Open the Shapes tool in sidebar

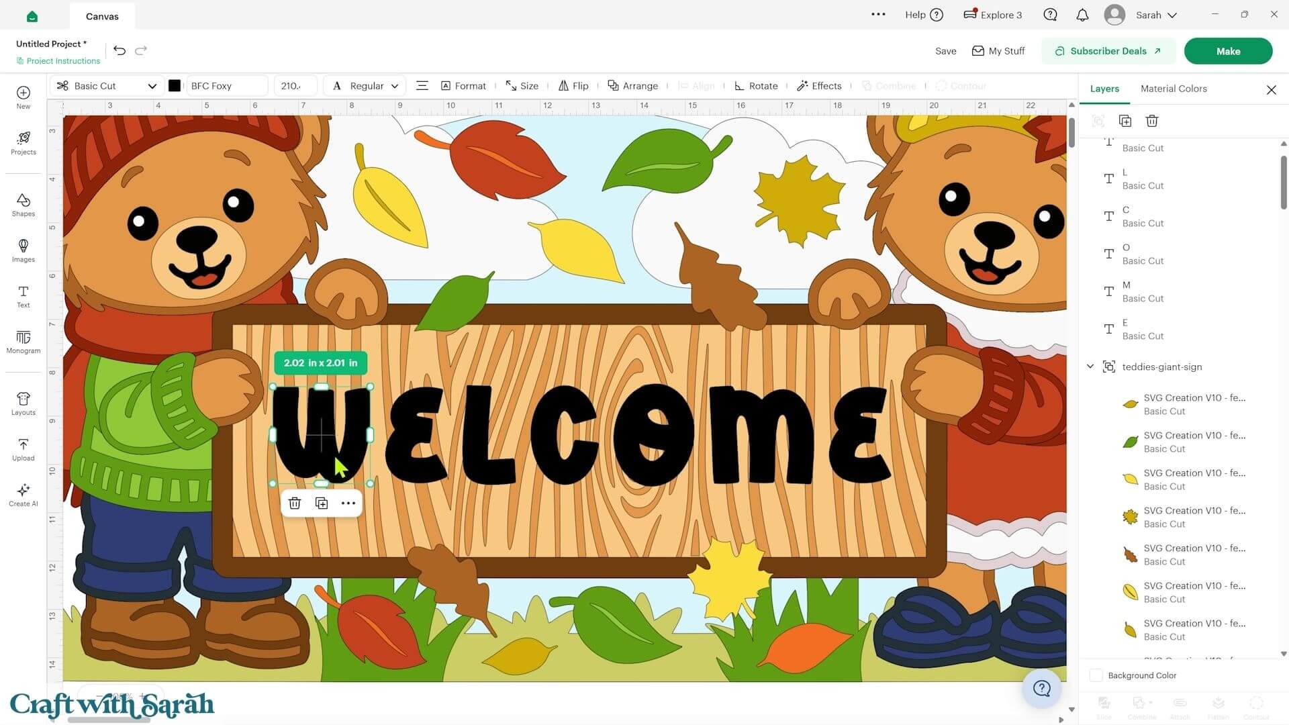pyautogui.click(x=23, y=205)
